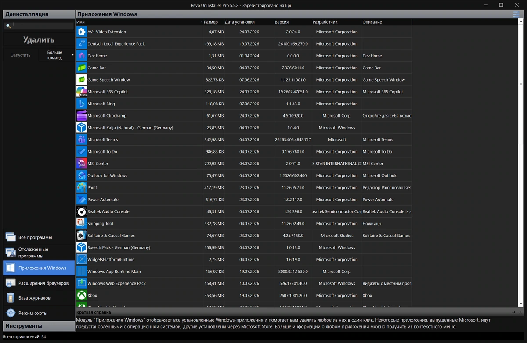Click the Удалить button
This screenshot has width=527, height=343.
[x=39, y=40]
